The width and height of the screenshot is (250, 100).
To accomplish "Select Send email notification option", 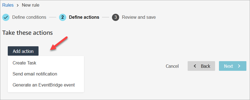I will pyautogui.click(x=35, y=74).
